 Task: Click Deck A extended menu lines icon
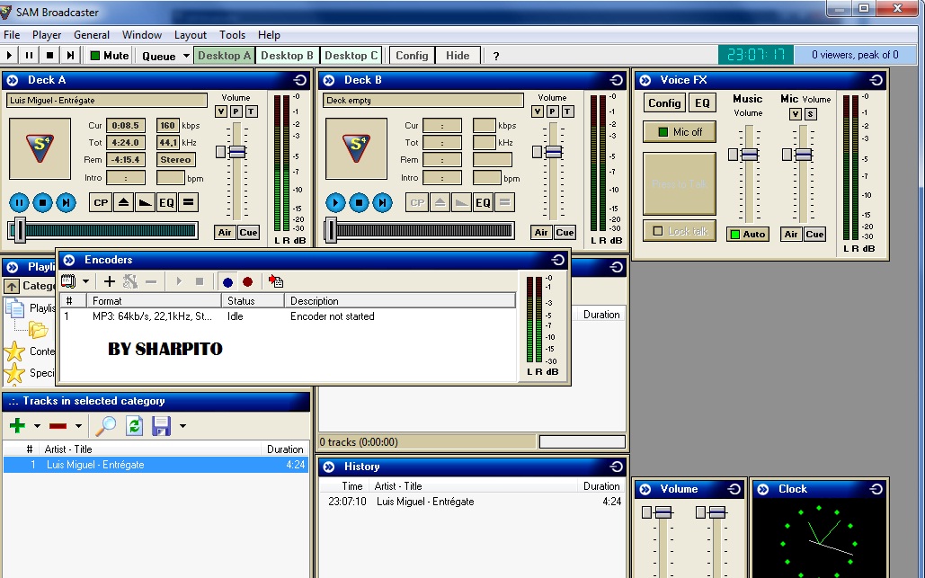pyautogui.click(x=188, y=202)
